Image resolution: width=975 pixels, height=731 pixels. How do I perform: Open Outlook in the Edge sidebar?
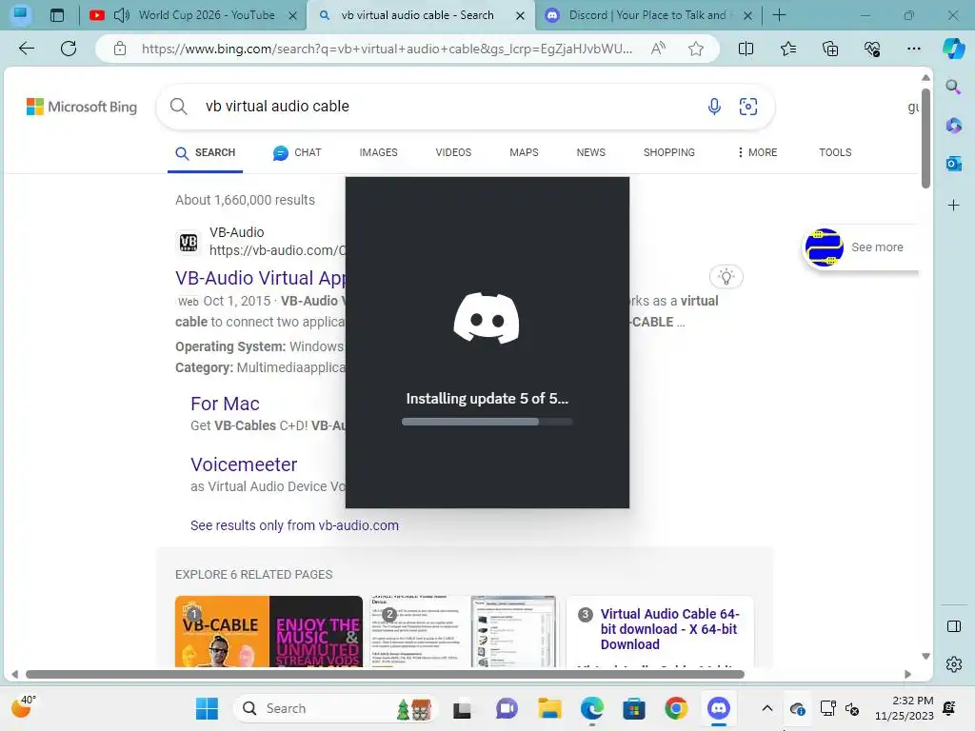coord(953,164)
